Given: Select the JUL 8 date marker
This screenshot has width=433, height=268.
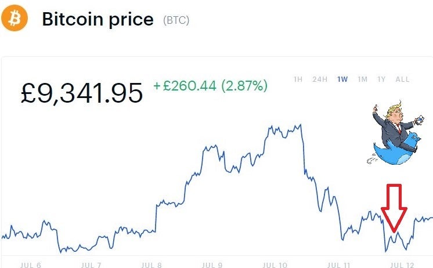Looking at the screenshot, I should coord(151,265).
